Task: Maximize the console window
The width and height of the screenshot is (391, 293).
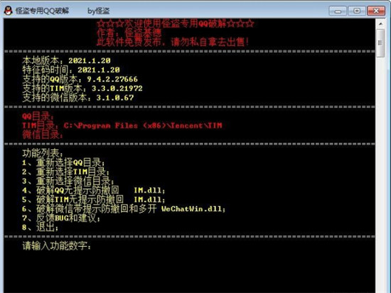Action: 357,11
